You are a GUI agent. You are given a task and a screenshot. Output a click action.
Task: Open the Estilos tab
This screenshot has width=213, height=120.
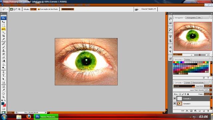[188, 60]
